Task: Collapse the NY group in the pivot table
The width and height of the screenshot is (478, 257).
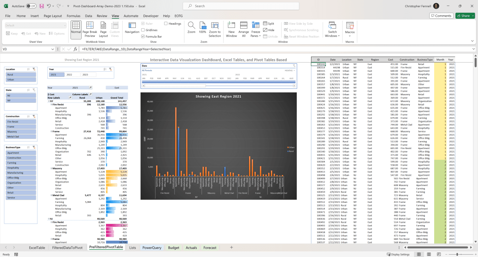Action: point(49,101)
